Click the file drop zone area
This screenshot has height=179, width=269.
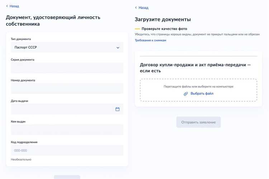pos(198,90)
